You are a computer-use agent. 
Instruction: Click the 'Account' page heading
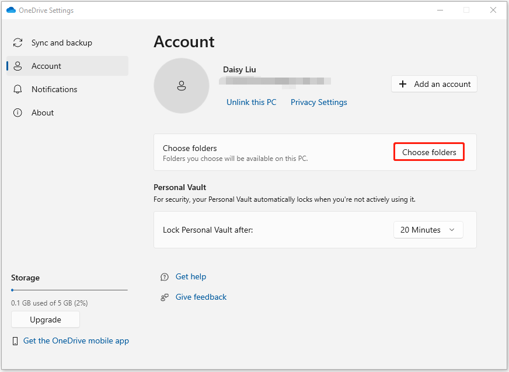point(184,41)
